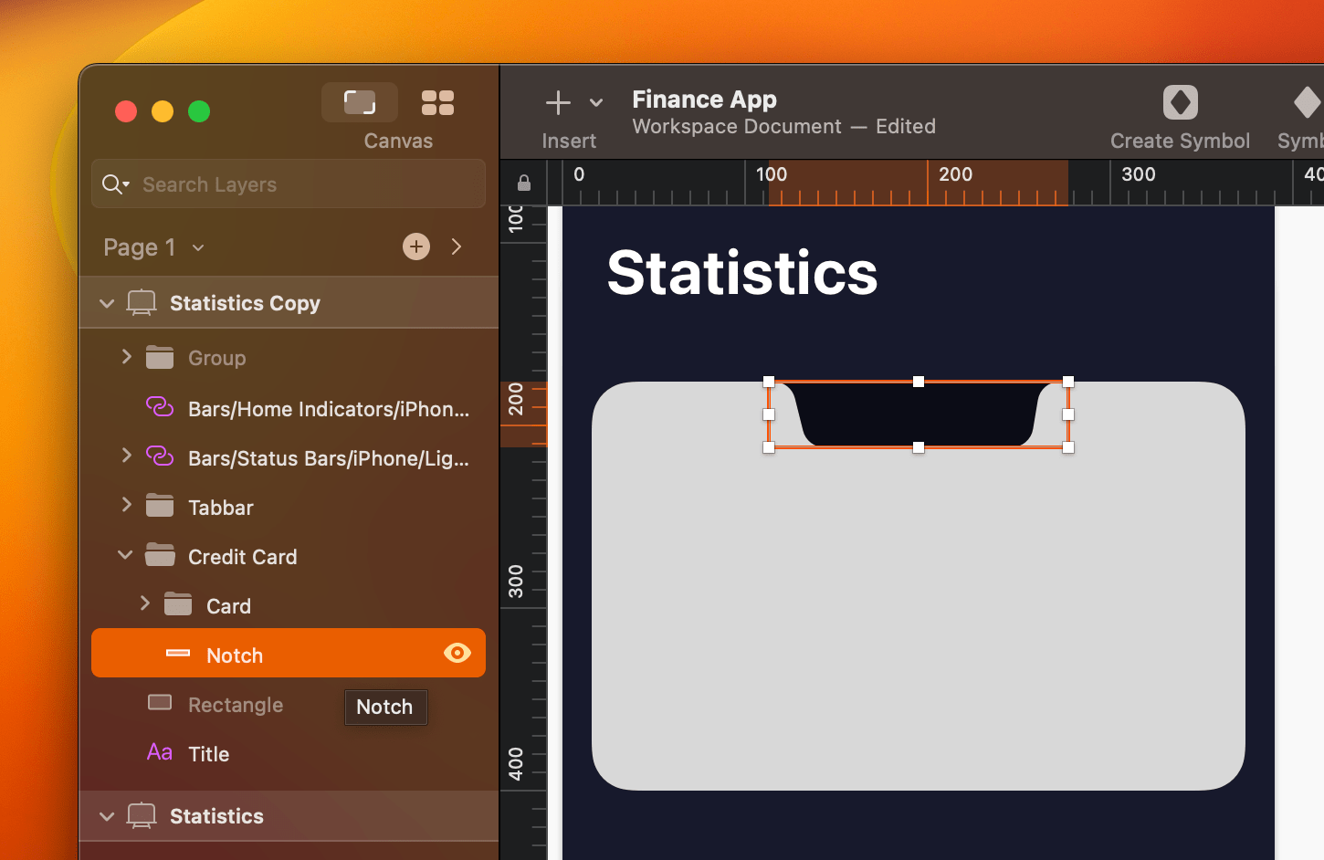
Task: Toggle visibility of the selected Notch shape
Action: 457,653
